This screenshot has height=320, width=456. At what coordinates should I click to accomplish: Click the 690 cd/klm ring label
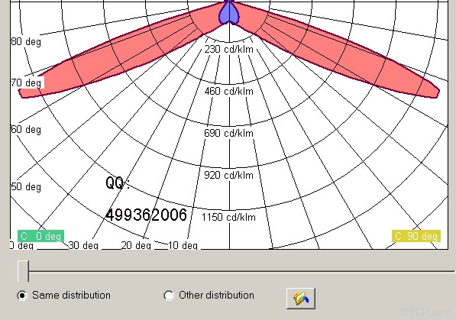[229, 133]
